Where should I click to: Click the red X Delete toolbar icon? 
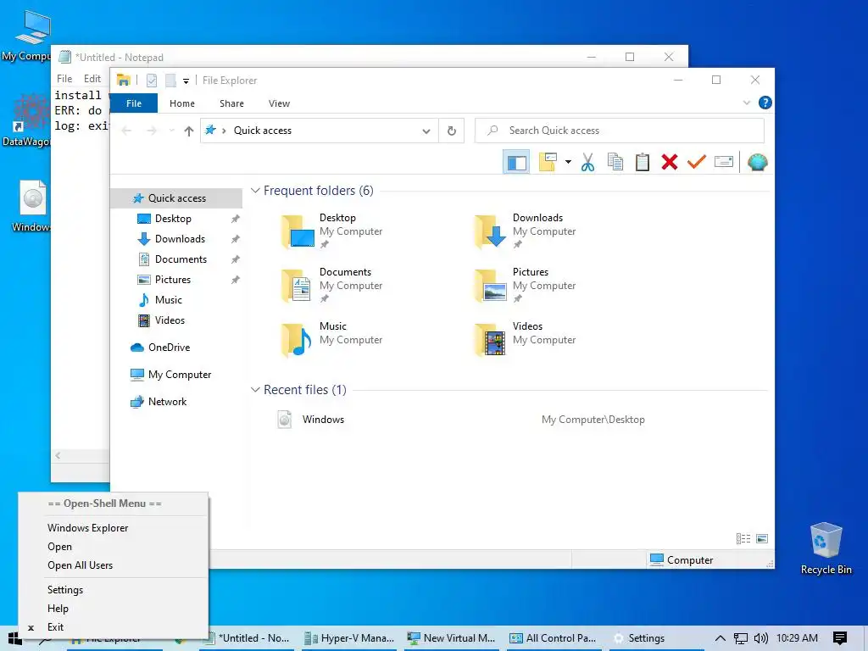[670, 162]
